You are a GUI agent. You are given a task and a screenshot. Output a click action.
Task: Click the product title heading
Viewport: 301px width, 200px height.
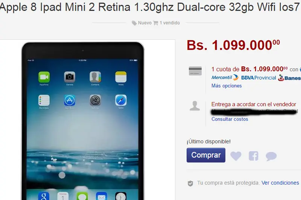click(149, 7)
